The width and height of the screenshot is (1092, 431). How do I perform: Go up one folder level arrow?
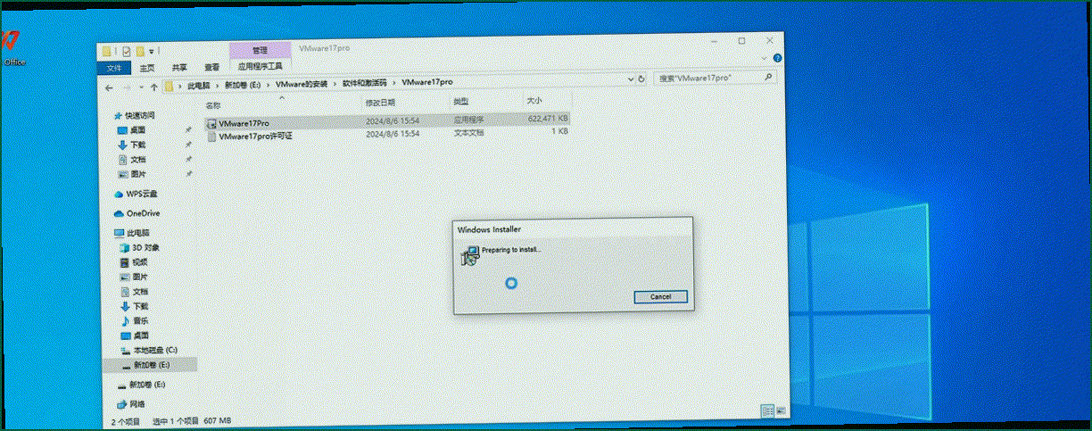(154, 87)
